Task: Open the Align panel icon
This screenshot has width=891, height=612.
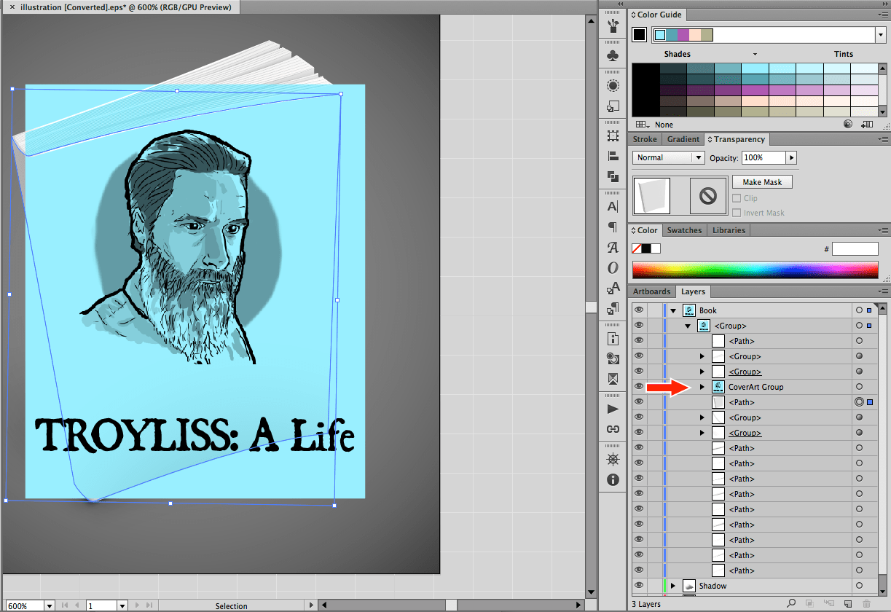Action: (x=613, y=155)
